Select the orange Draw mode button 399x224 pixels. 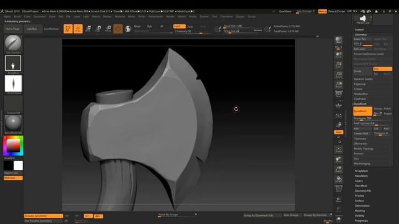tap(78, 29)
